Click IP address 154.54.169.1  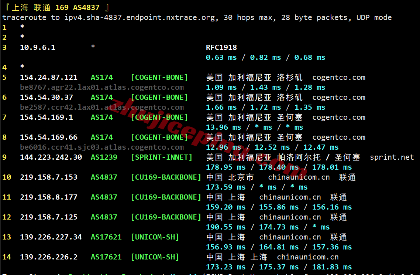[x=47, y=117]
